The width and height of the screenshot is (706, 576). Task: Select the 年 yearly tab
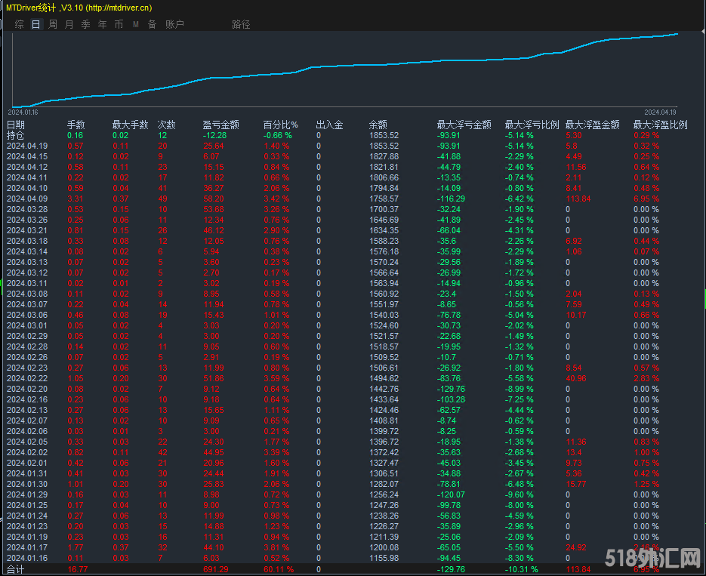pos(102,24)
